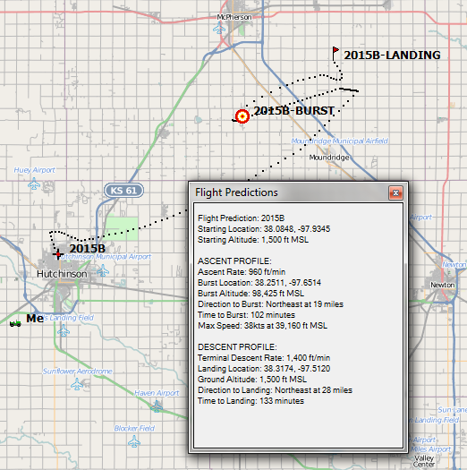Click the Moundridge town label
Image resolution: width=467 pixels, height=470 pixels.
(329, 158)
